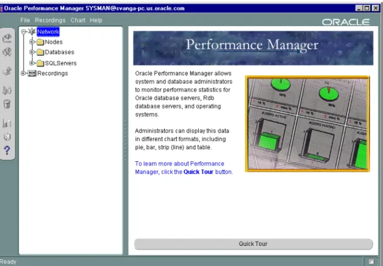Image resolution: width=383 pixels, height=266 pixels.
Task: Expand the Nodes folder
Action: coord(32,42)
